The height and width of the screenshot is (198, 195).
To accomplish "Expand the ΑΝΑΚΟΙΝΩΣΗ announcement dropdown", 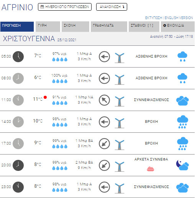I will coord(111,7).
